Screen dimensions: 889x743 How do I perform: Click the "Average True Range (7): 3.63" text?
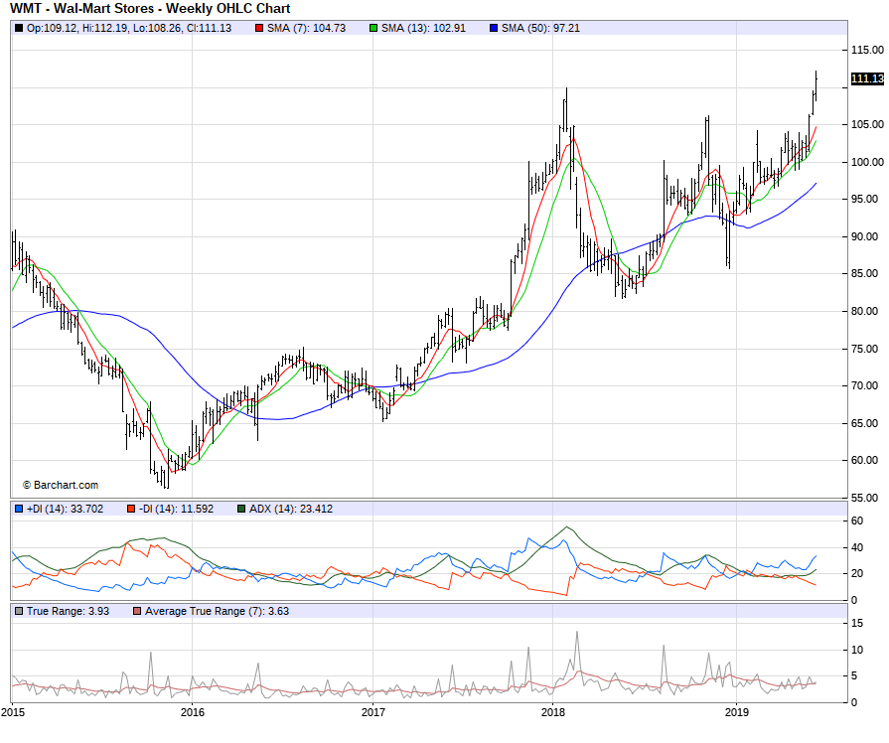[218, 611]
